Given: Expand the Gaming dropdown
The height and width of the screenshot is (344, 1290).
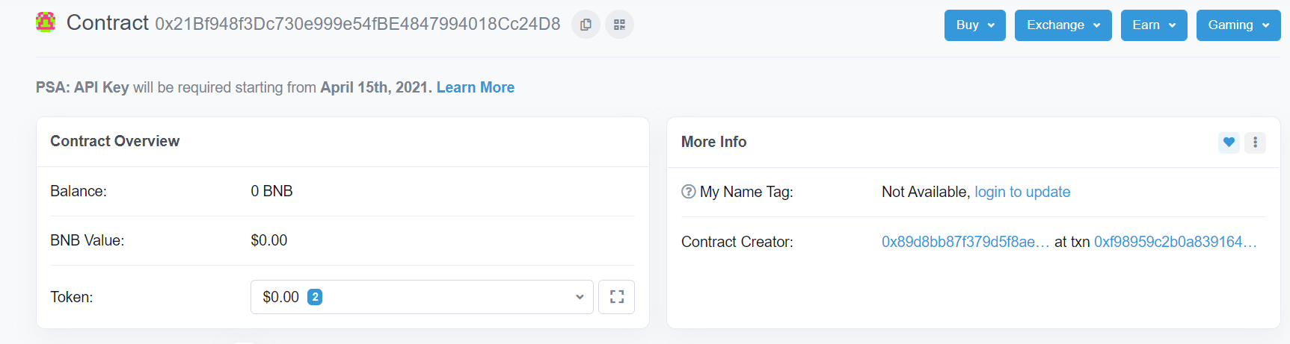Looking at the screenshot, I should click(1238, 25).
